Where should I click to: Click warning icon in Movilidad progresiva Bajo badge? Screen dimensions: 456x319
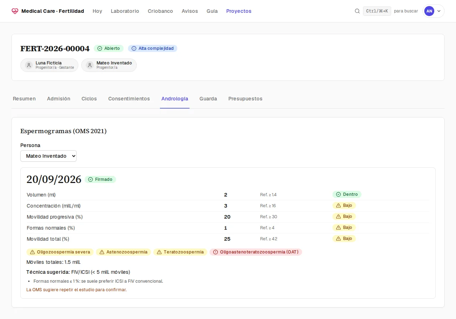338,216
